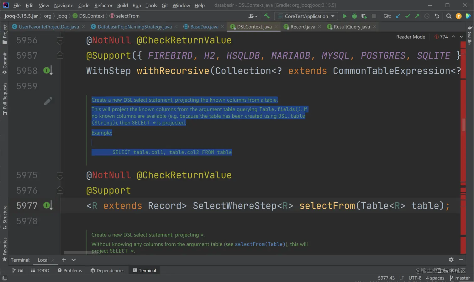Image resolution: width=474 pixels, height=282 pixels.
Task: Toggle the fold marker at line 5976
Action: pos(60,190)
